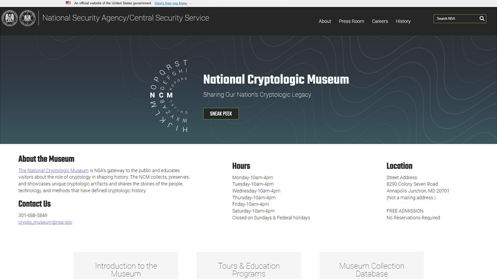Viewport: 497px width, 279px height.
Task: Open the Introduction to the Museum card
Action: pyautogui.click(x=126, y=266)
